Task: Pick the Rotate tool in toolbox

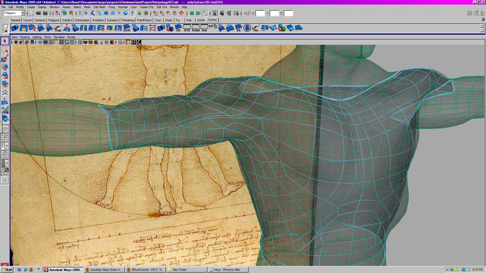Action: click(5, 76)
